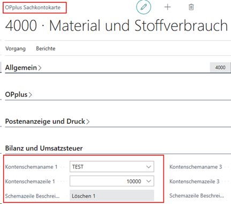Collapse the Bilanz und Umsatzsteuer section
Viewport: 231px width, 204px height.
pyautogui.click(x=44, y=148)
